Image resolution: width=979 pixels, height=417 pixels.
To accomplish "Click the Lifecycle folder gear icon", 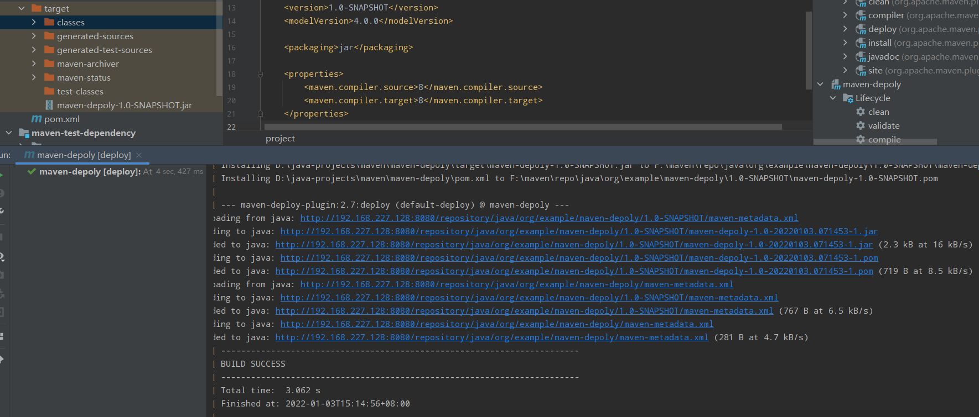I will click(848, 98).
